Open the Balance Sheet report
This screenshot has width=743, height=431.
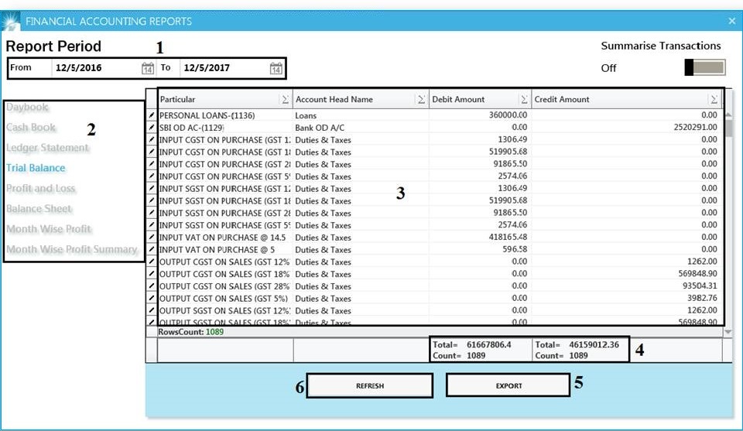pos(39,209)
